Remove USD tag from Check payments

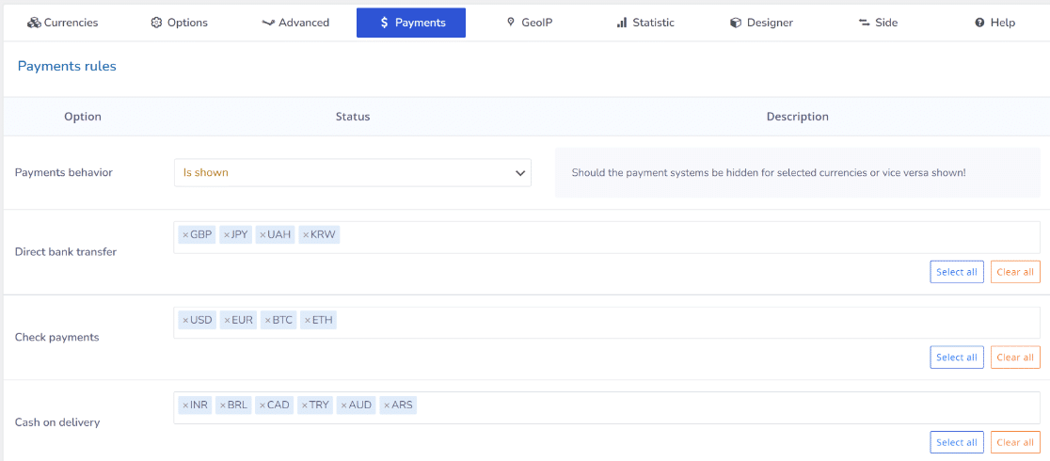tap(185, 321)
